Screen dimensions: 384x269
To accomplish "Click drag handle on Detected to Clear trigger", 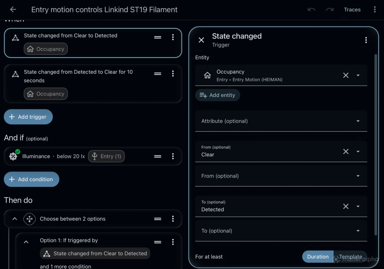I will 158,74.
